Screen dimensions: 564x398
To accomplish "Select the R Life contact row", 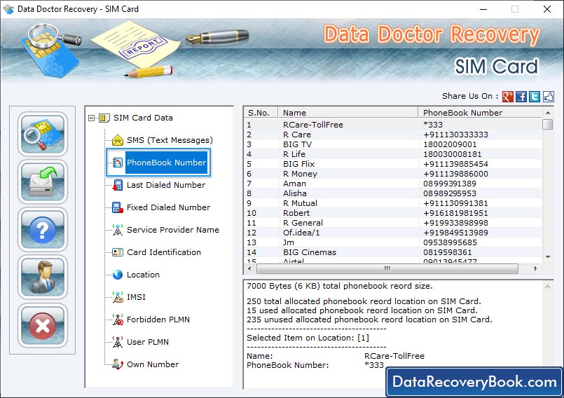I will 393,154.
